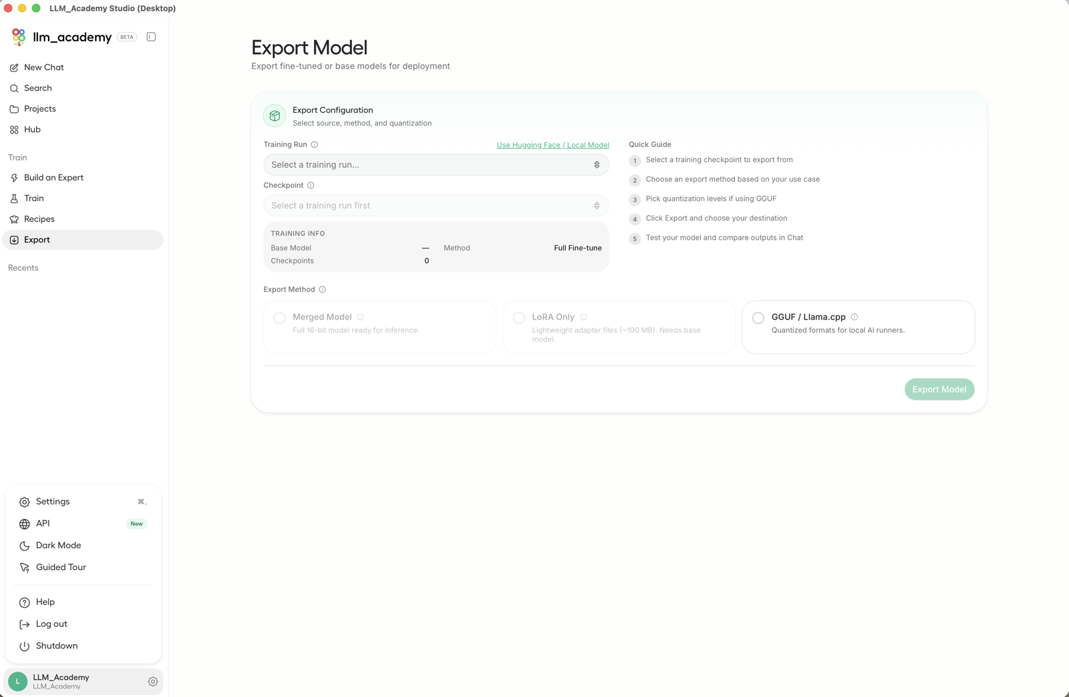Screen dimensions: 1069x697
Task: Click the API globe icon
Action: pos(25,524)
